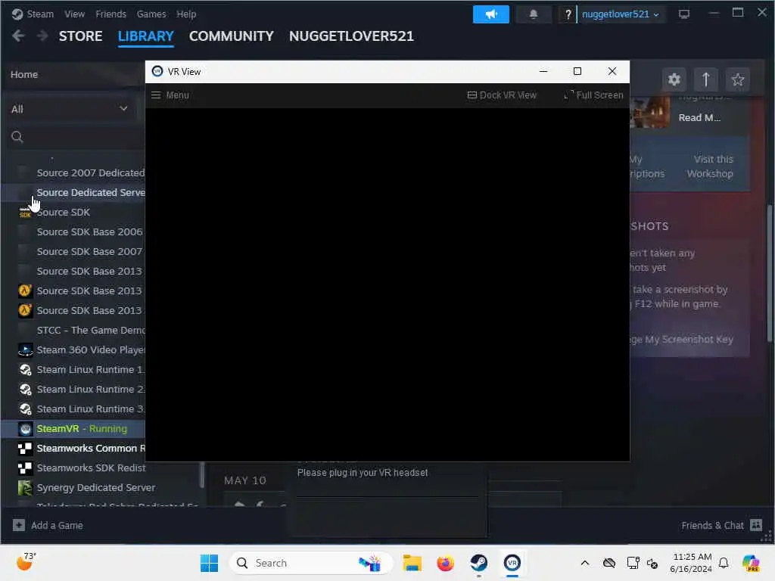Image resolution: width=775 pixels, height=581 pixels.
Task: Open the View menu
Action: [75, 14]
